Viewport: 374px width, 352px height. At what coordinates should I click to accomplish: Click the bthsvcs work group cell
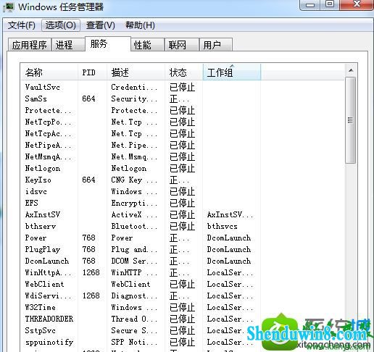pos(222,226)
